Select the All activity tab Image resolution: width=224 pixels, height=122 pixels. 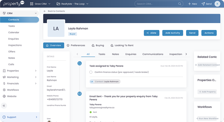pyautogui.click(x=88, y=54)
